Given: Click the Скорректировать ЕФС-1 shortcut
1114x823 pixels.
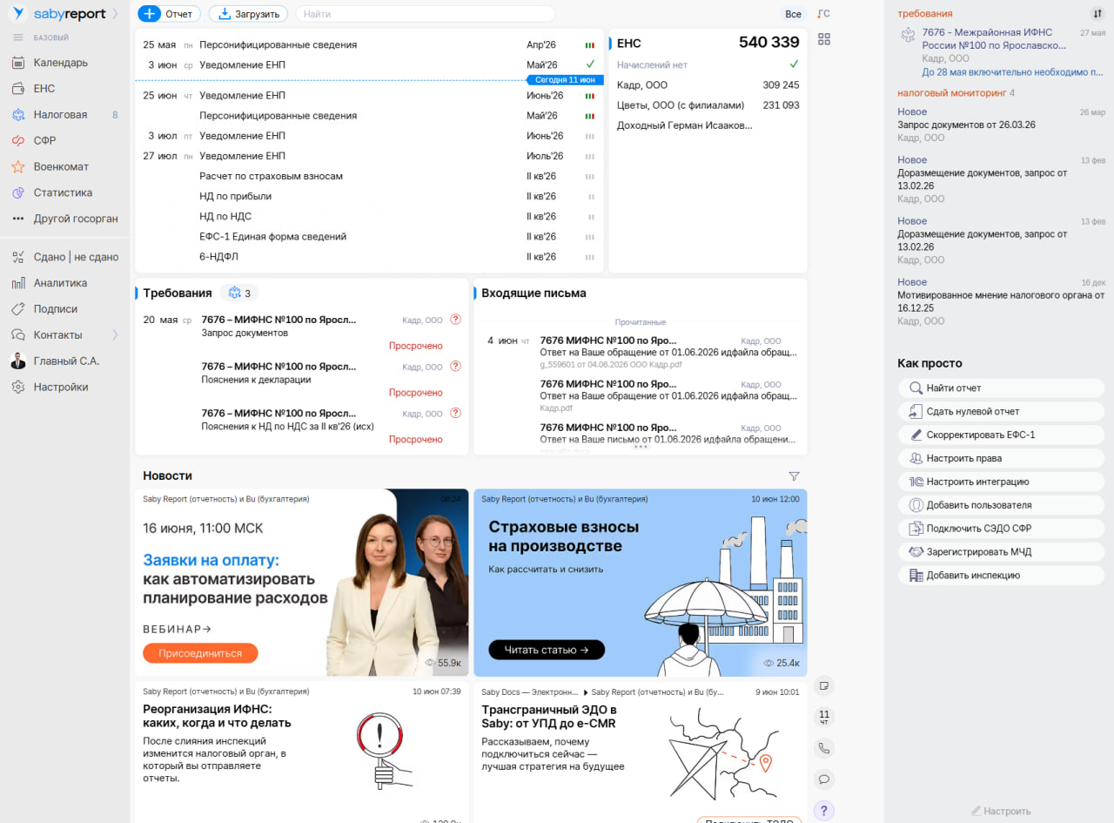Looking at the screenshot, I should [x=1001, y=435].
